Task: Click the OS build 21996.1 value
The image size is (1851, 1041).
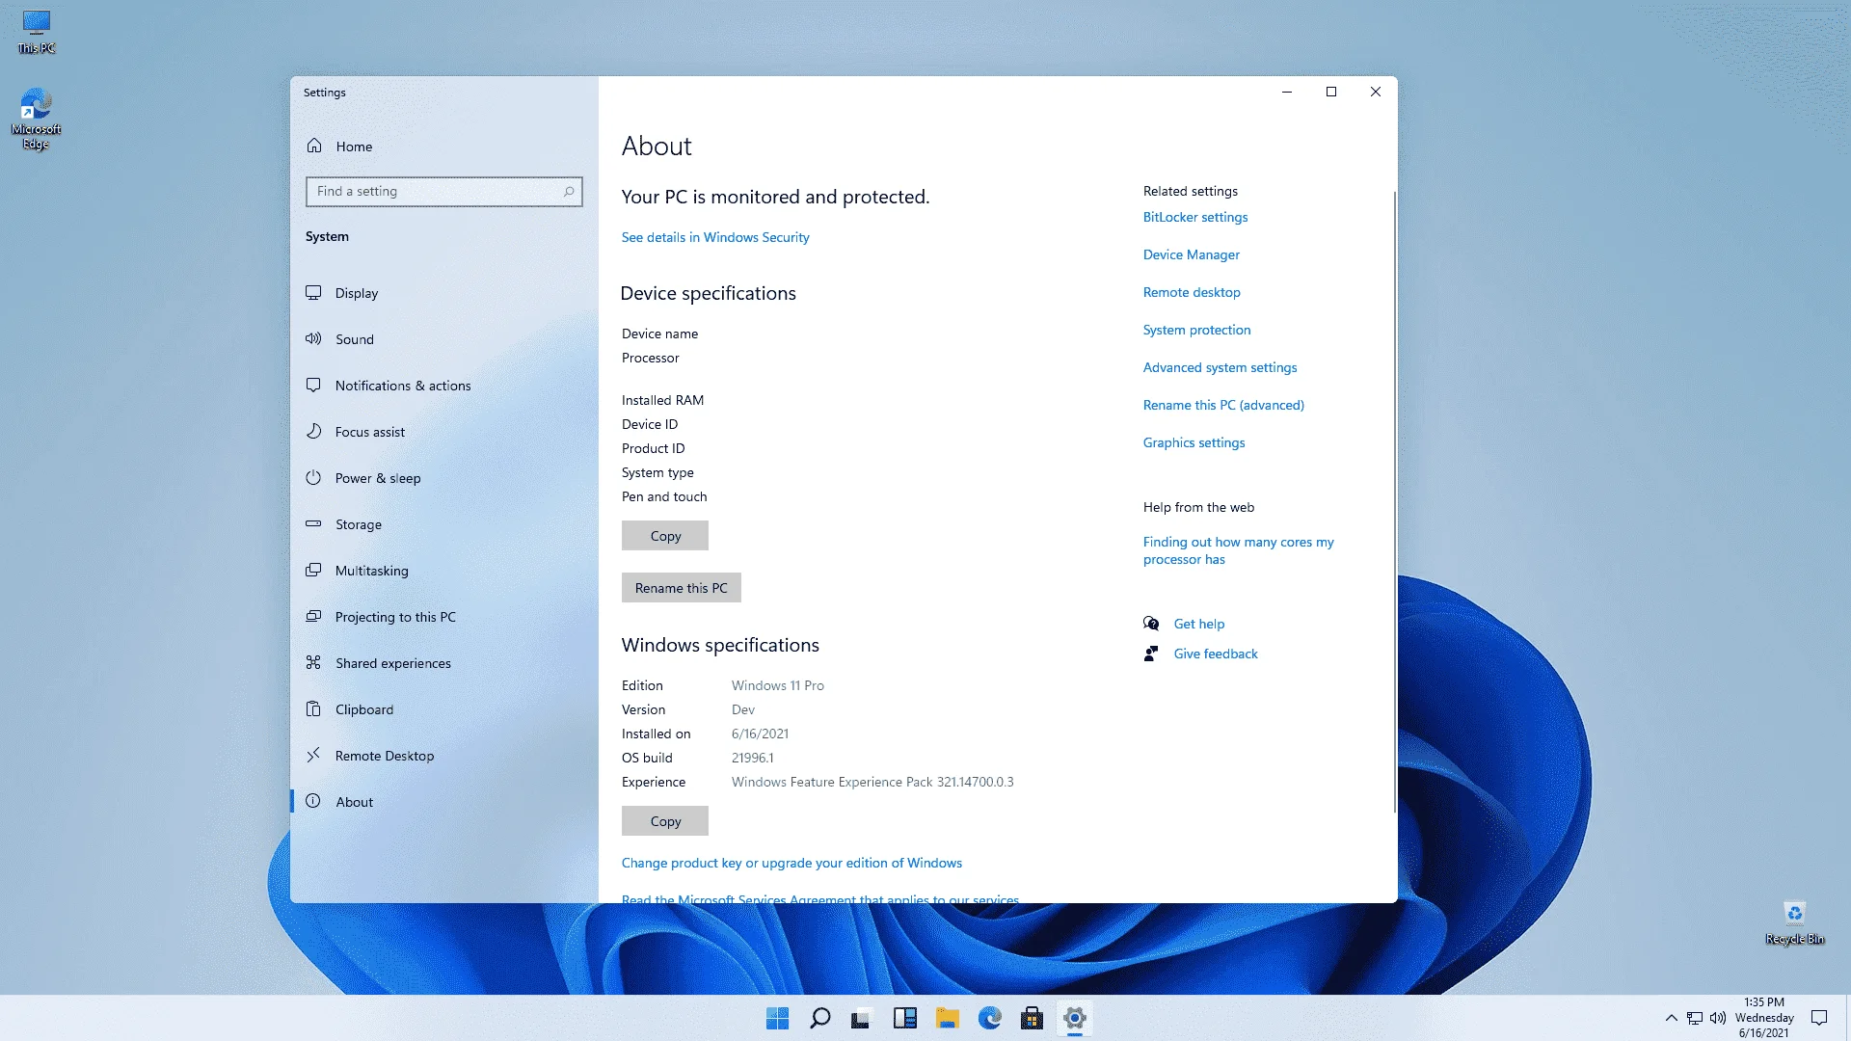Action: (753, 758)
